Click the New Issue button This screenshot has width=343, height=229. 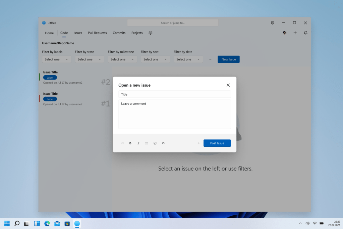pos(228,59)
